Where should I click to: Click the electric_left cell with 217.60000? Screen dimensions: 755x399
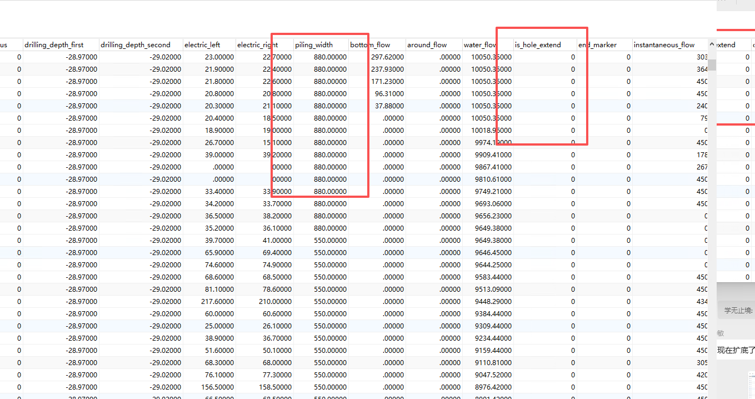[217, 302]
